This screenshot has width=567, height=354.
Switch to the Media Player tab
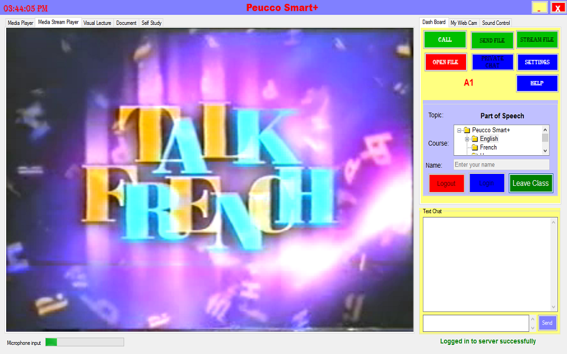20,23
